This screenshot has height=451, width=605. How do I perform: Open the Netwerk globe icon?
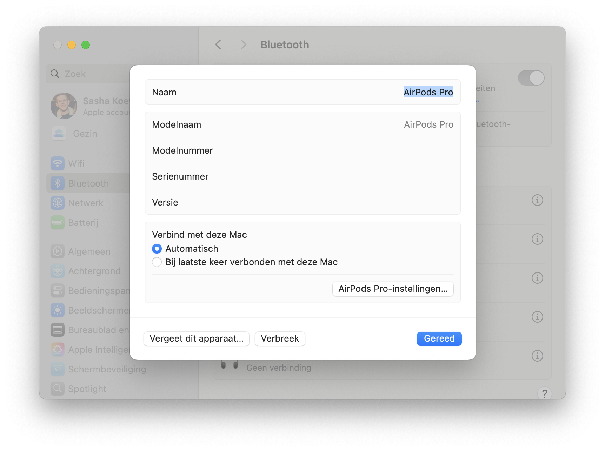(58, 203)
